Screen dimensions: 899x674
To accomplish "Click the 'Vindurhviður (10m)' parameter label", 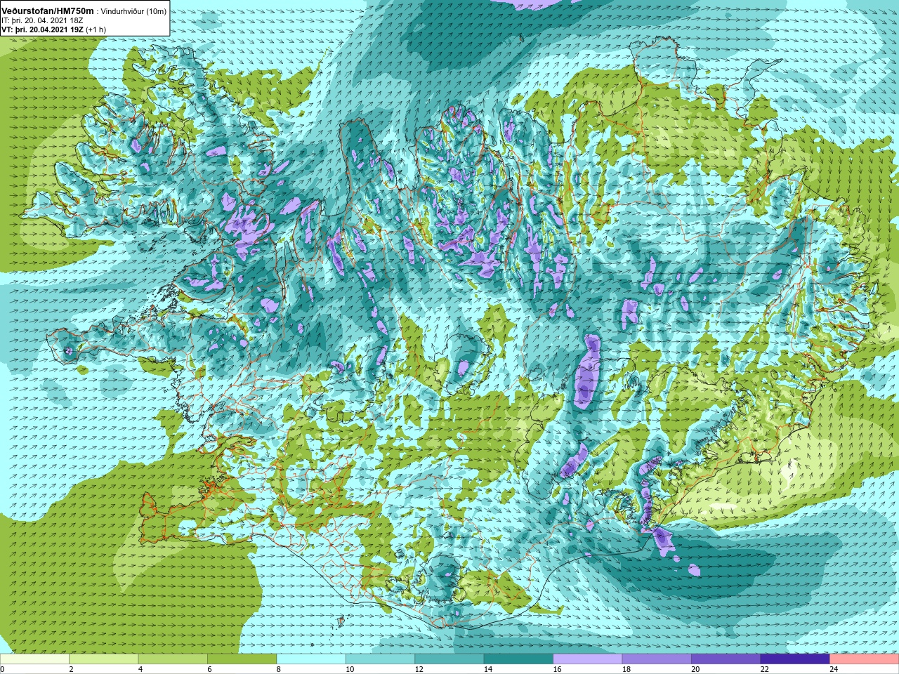I will click(x=134, y=11).
